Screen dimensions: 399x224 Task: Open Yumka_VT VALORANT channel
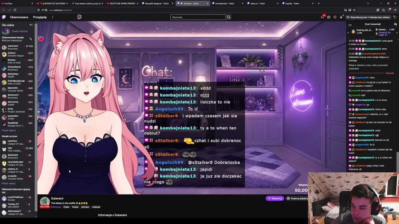pos(17,205)
